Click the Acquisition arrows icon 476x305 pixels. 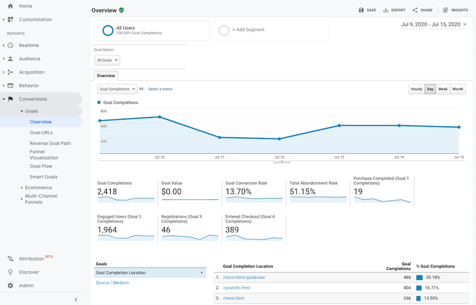pyautogui.click(x=10, y=72)
